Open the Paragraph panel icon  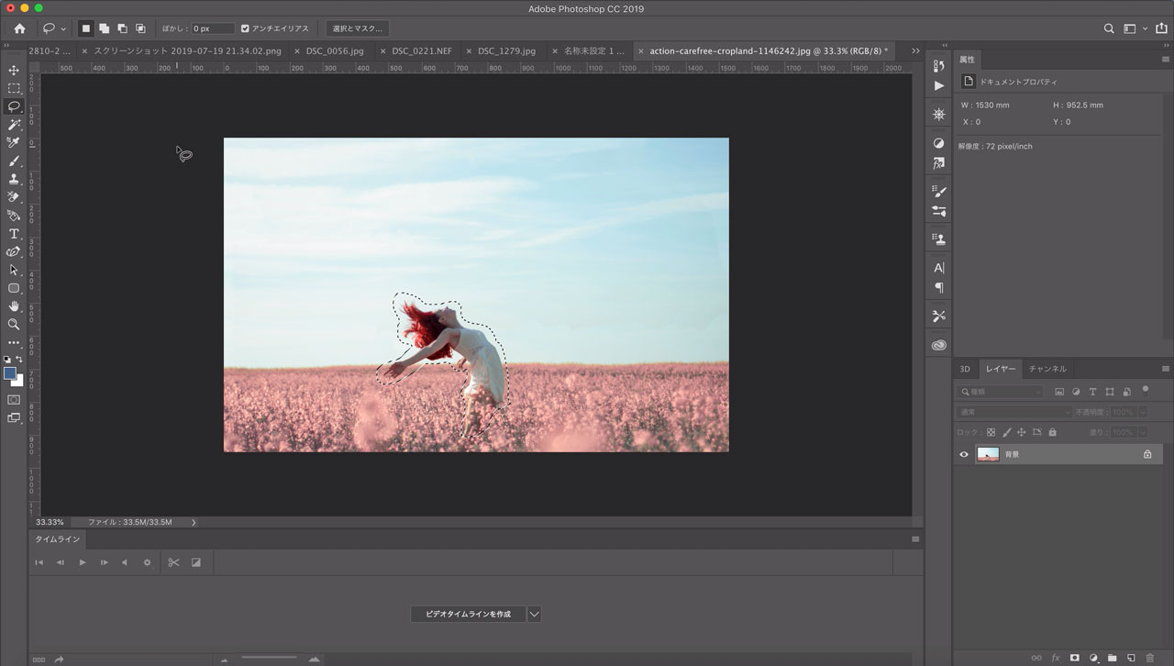(938, 287)
